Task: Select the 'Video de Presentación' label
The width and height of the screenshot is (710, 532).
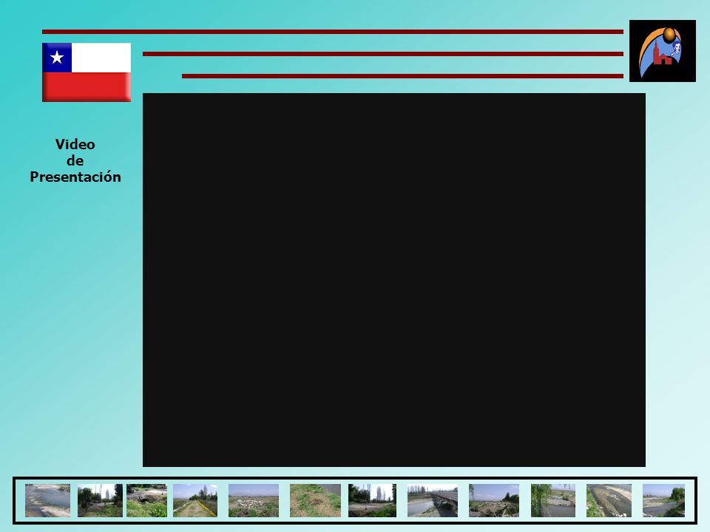Action: 75,160
